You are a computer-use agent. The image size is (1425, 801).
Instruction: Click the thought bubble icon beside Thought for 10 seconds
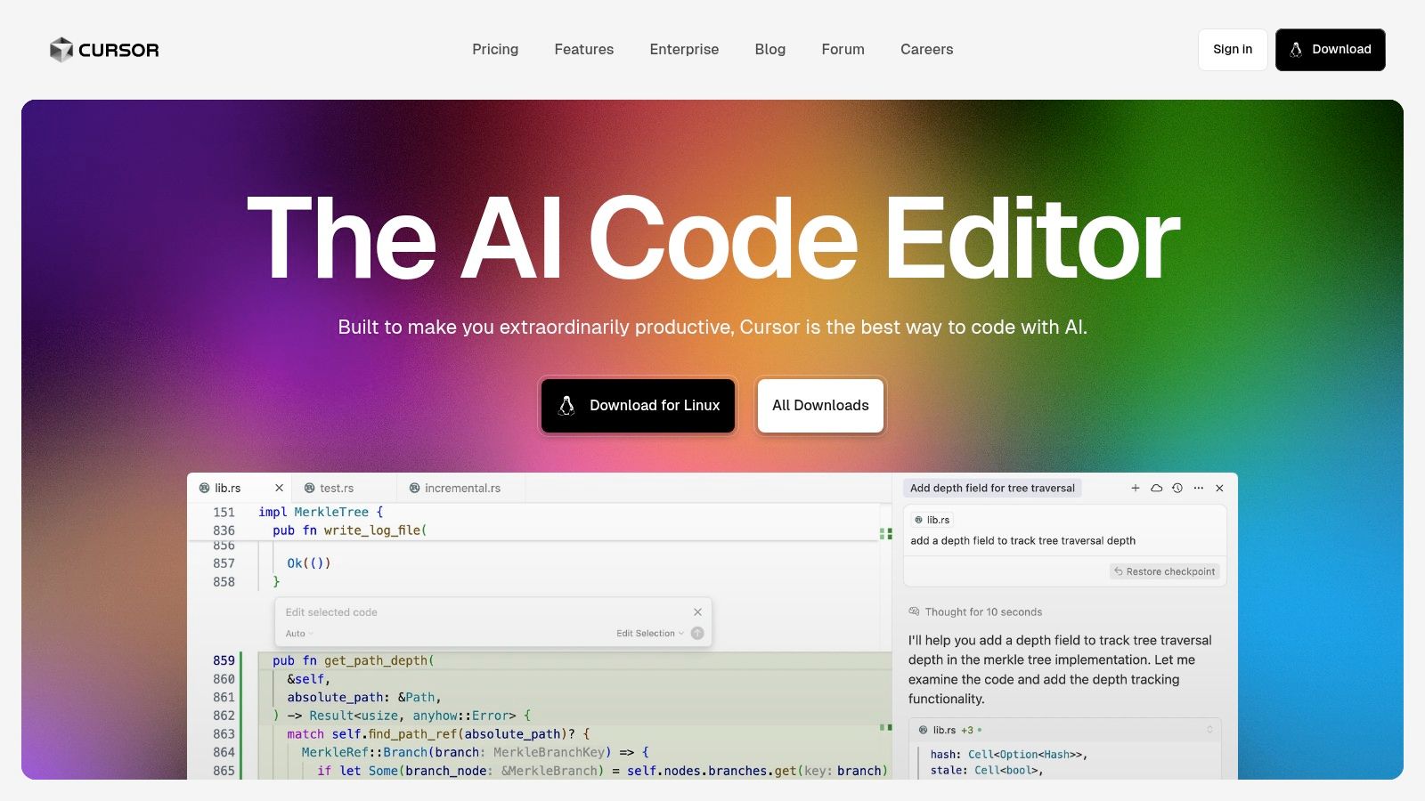[914, 611]
